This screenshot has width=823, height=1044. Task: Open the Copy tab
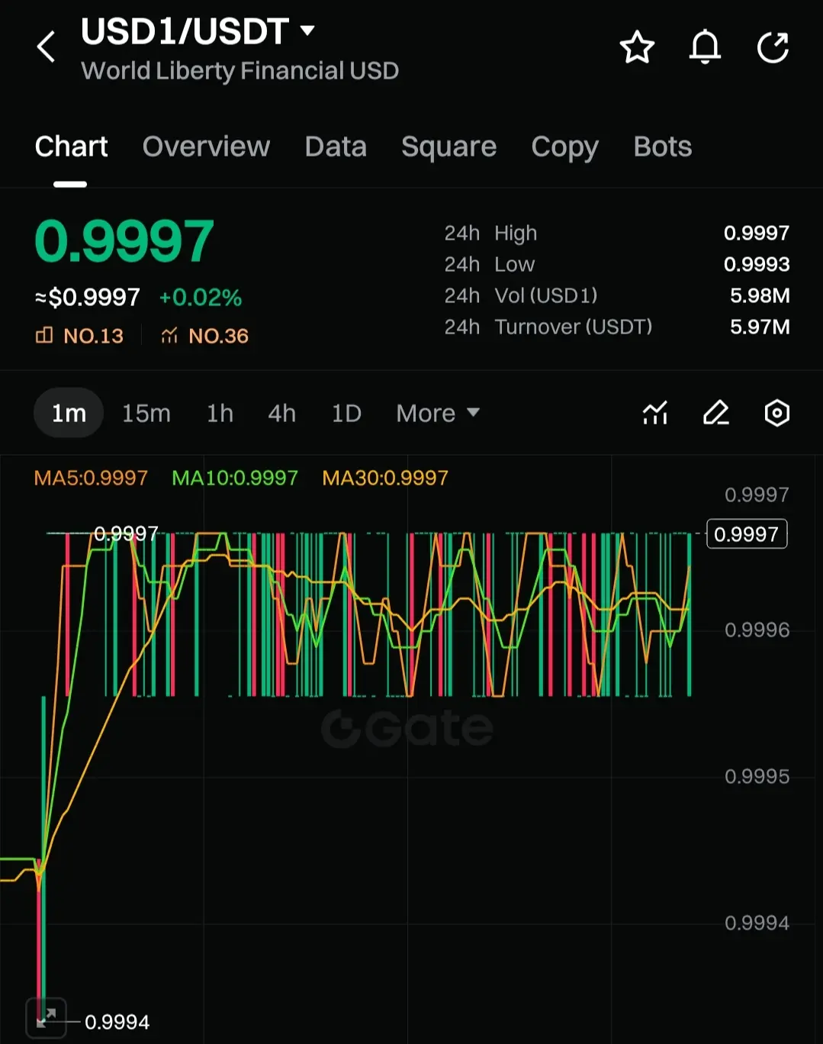564,147
